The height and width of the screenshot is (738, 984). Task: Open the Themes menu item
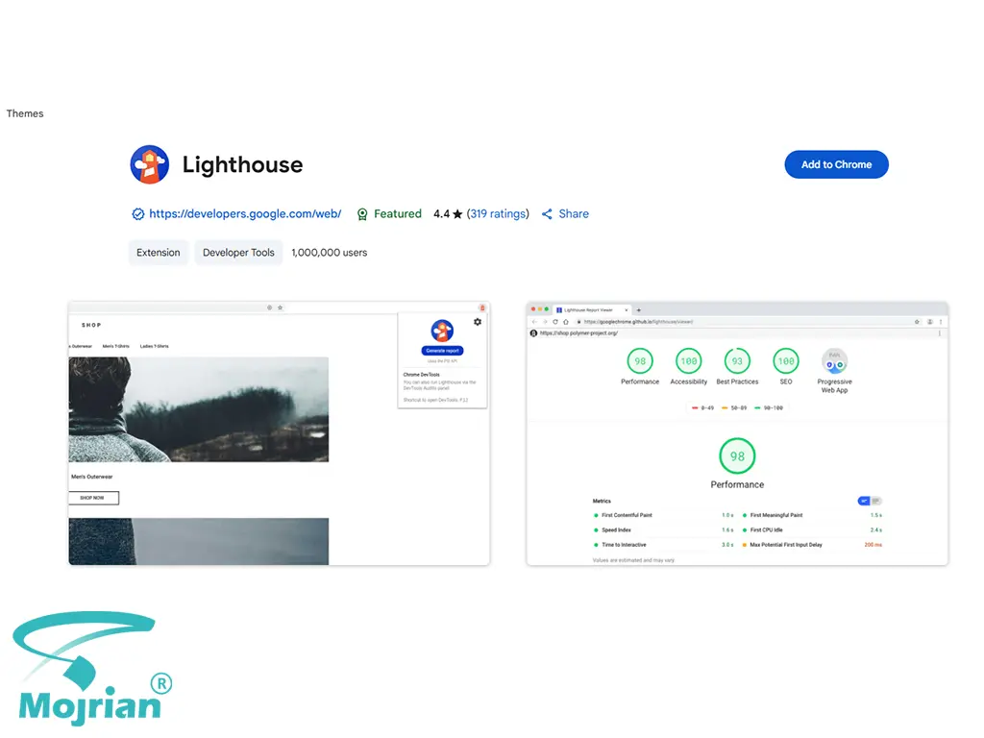click(x=25, y=113)
